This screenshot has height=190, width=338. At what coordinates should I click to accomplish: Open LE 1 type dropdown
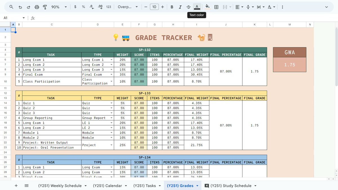(112, 123)
